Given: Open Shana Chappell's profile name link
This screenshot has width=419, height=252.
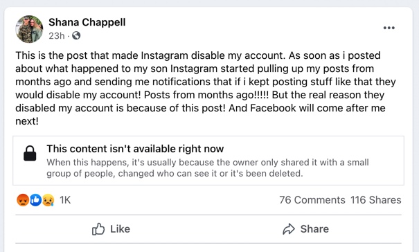Looking at the screenshot, I should 87,22.
